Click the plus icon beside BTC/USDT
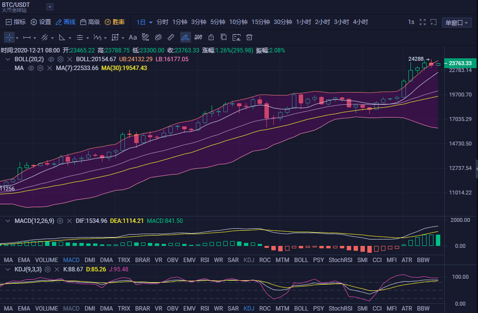Screen dimensions: 478x313 (x=50, y=7)
